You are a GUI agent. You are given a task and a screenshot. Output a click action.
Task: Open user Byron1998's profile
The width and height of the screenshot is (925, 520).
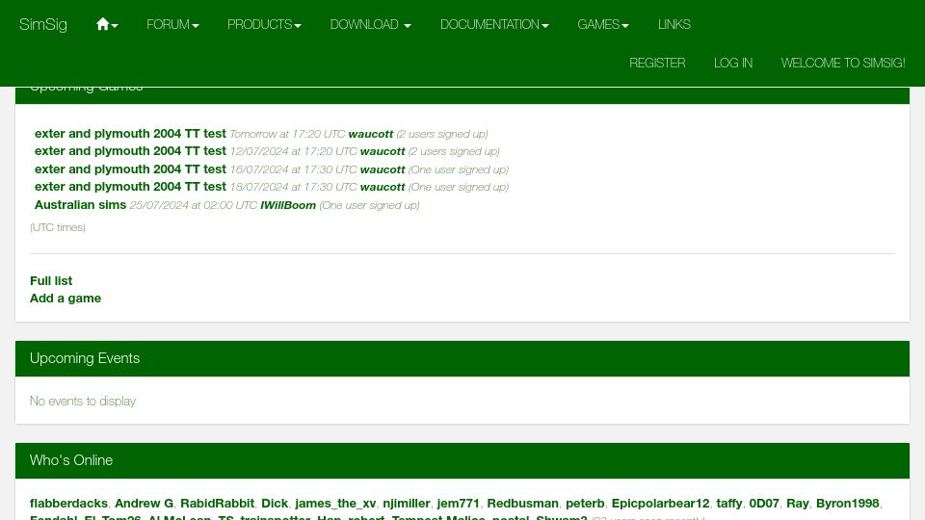click(x=848, y=504)
